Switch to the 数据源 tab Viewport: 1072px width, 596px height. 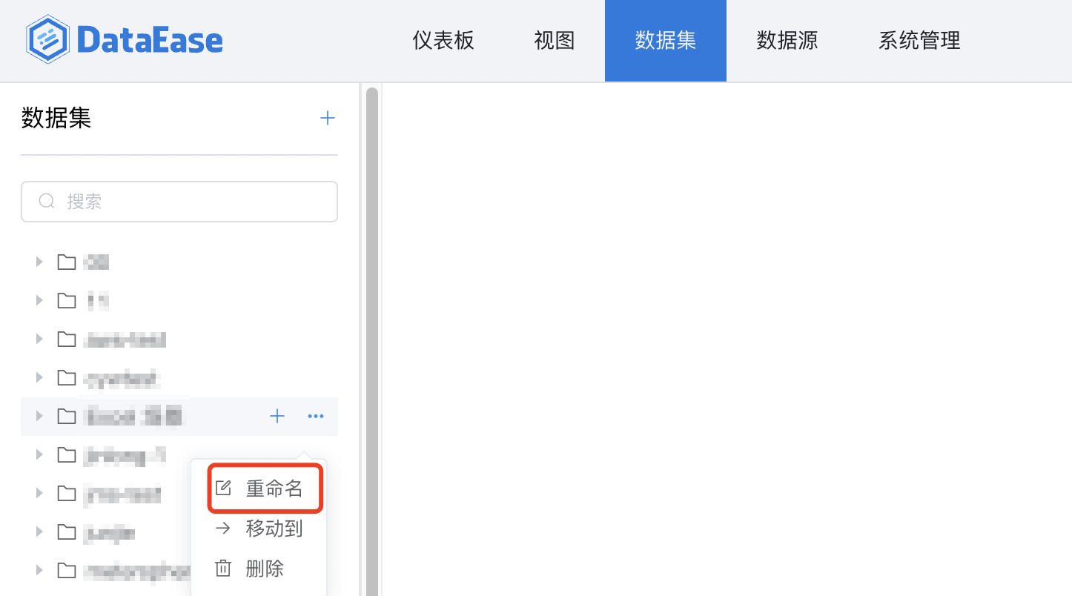click(x=787, y=41)
